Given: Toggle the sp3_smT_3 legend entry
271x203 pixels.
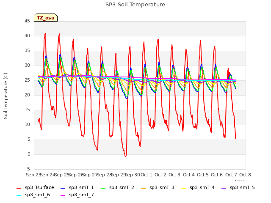Looking at the screenshot, I should coord(158,187).
